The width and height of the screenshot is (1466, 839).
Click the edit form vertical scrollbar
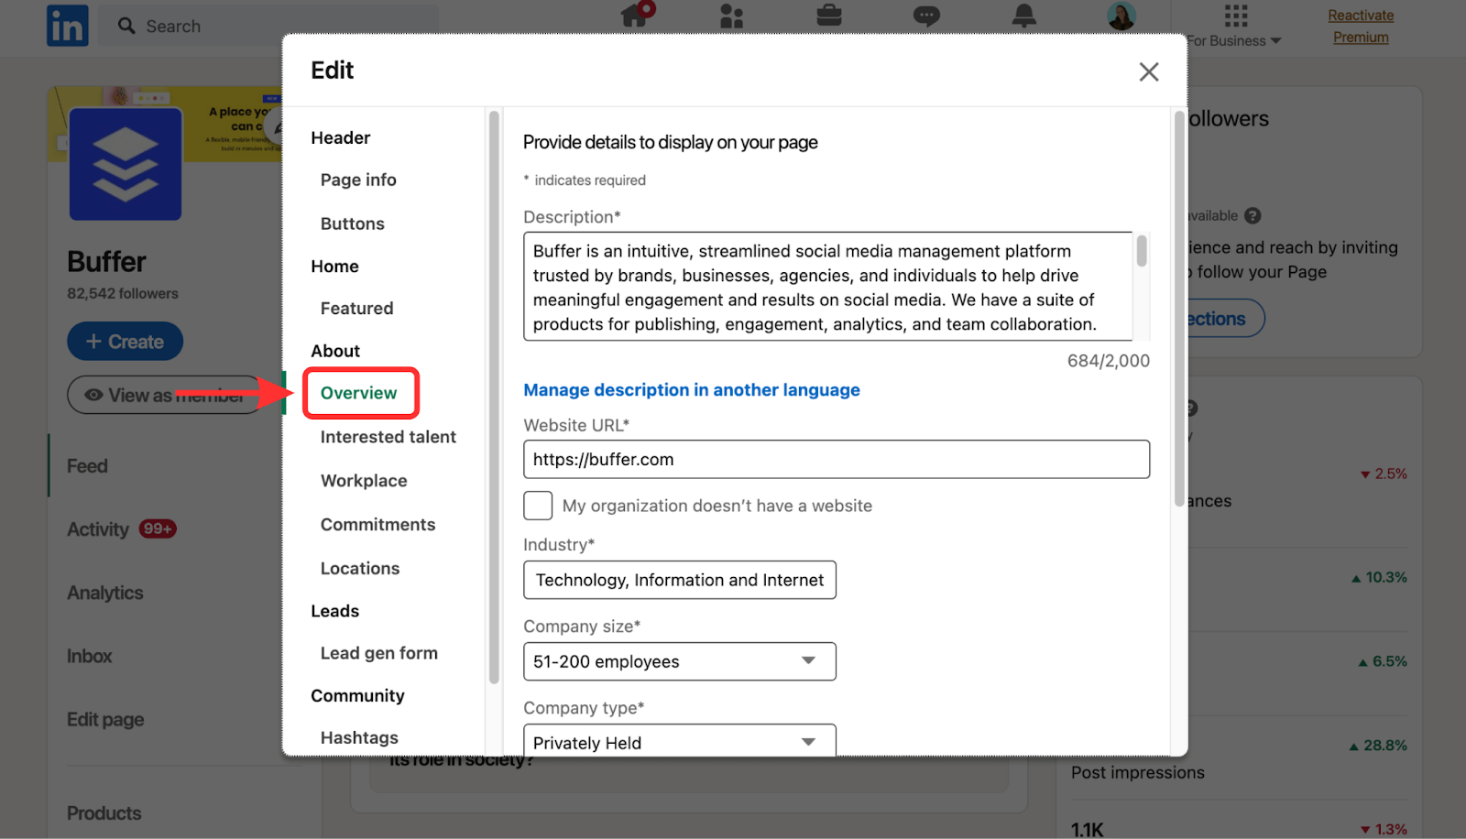[x=1179, y=309]
